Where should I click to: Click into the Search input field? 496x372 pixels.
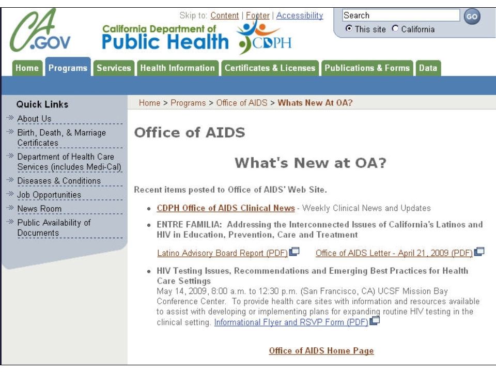tap(401, 15)
